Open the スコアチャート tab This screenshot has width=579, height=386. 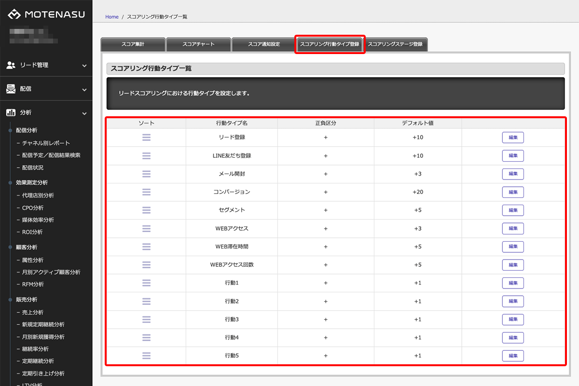pyautogui.click(x=198, y=44)
